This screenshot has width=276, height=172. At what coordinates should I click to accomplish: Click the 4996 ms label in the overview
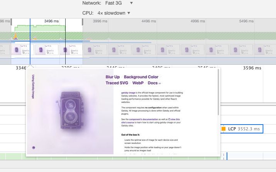[198, 21]
